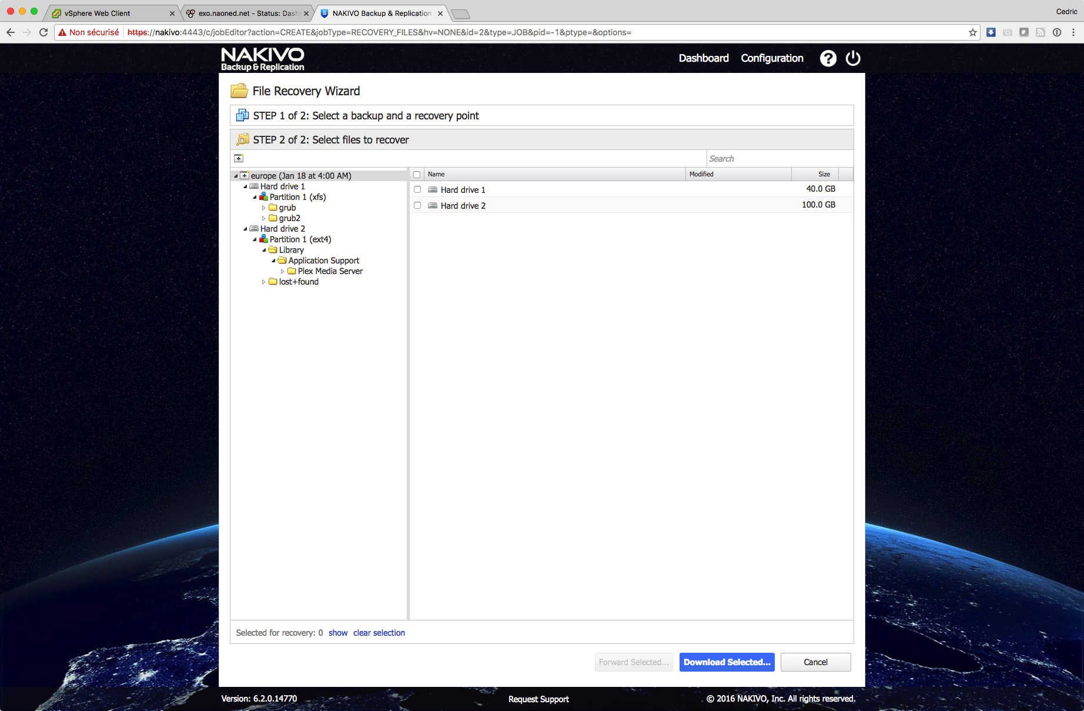Click the power logout icon
Viewport: 1084px width, 711px height.
pyautogui.click(x=853, y=58)
